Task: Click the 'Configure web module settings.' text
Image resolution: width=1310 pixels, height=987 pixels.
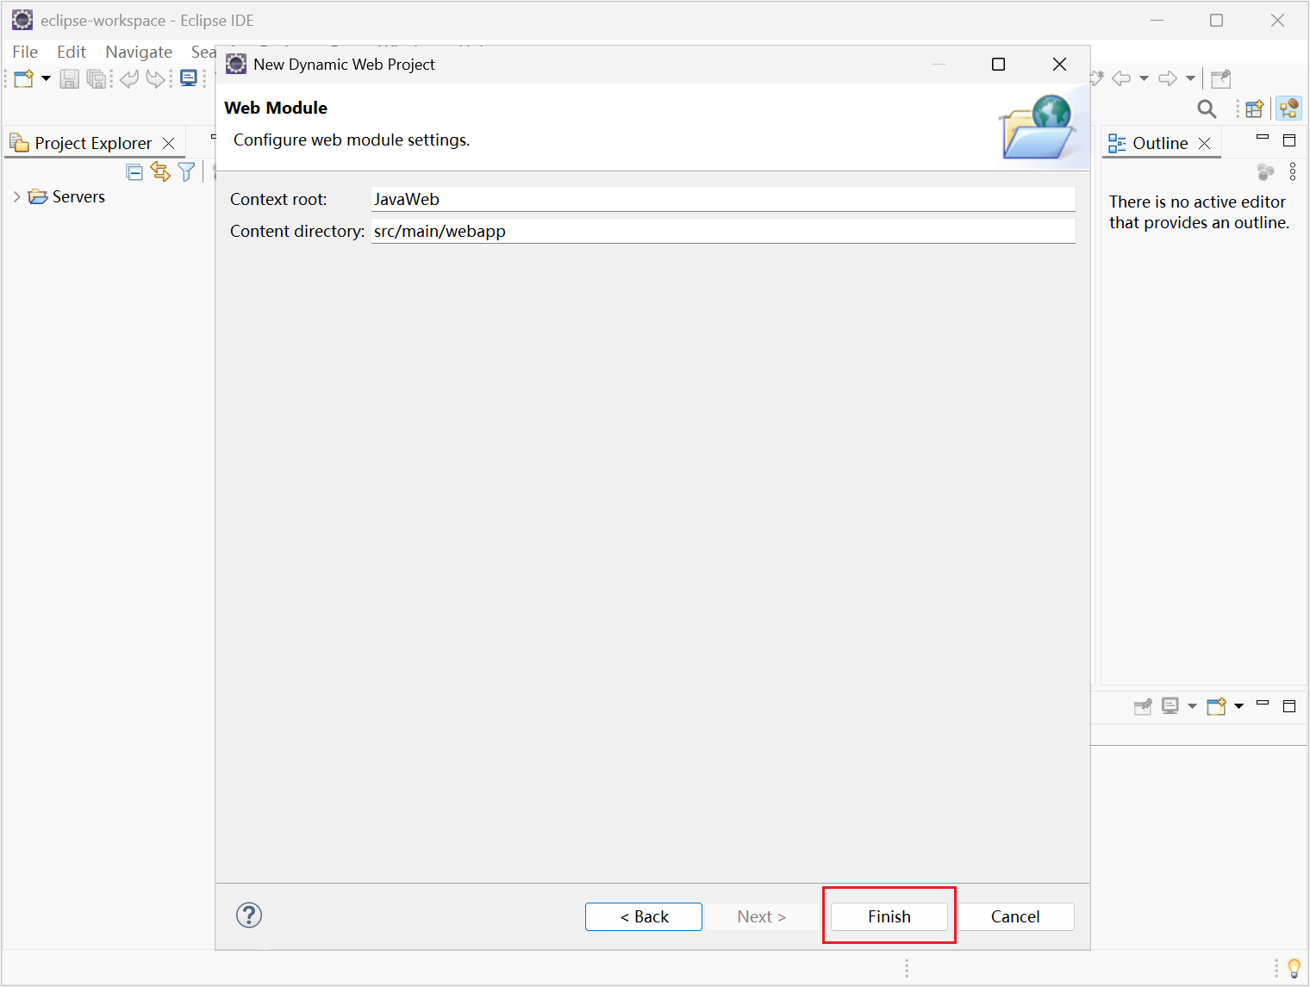Action: pos(352,140)
